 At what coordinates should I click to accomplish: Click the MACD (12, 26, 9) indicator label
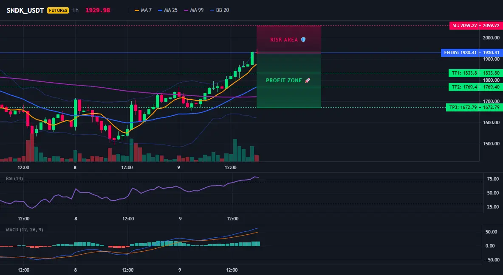pyautogui.click(x=24, y=230)
